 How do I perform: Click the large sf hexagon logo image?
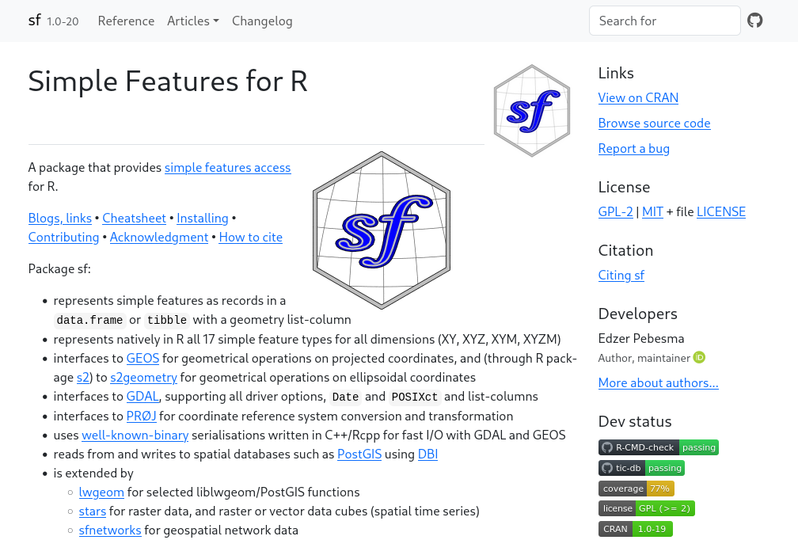tap(382, 230)
